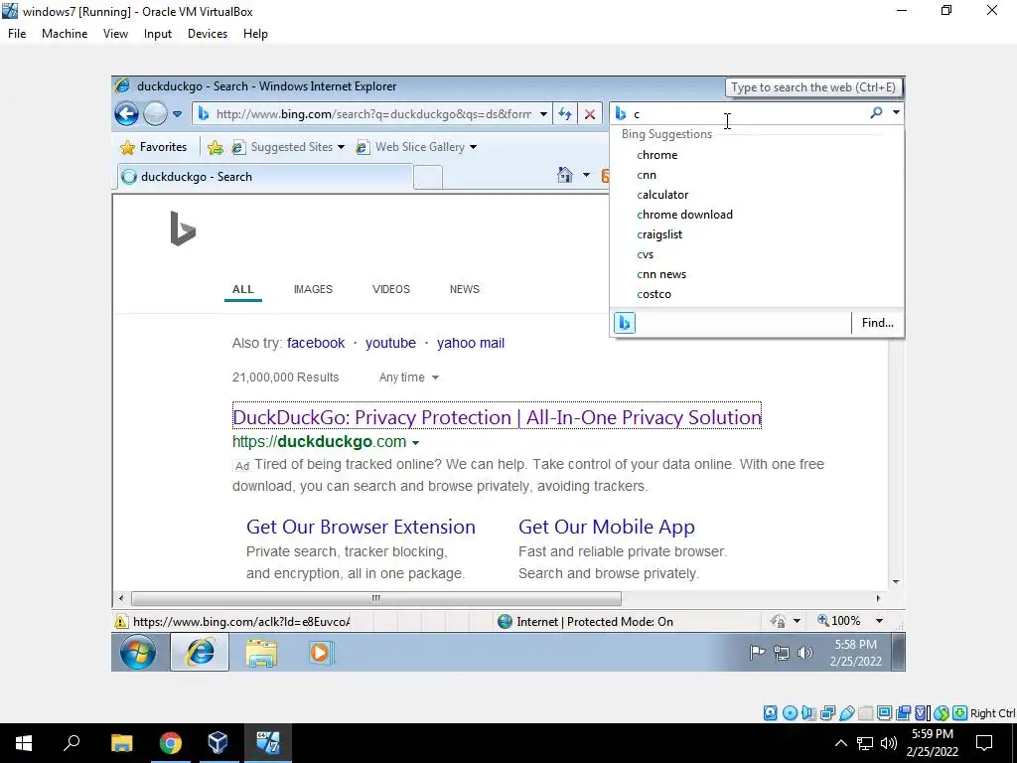
Task: Open the VirtualBox Devices menu
Action: coord(208,34)
